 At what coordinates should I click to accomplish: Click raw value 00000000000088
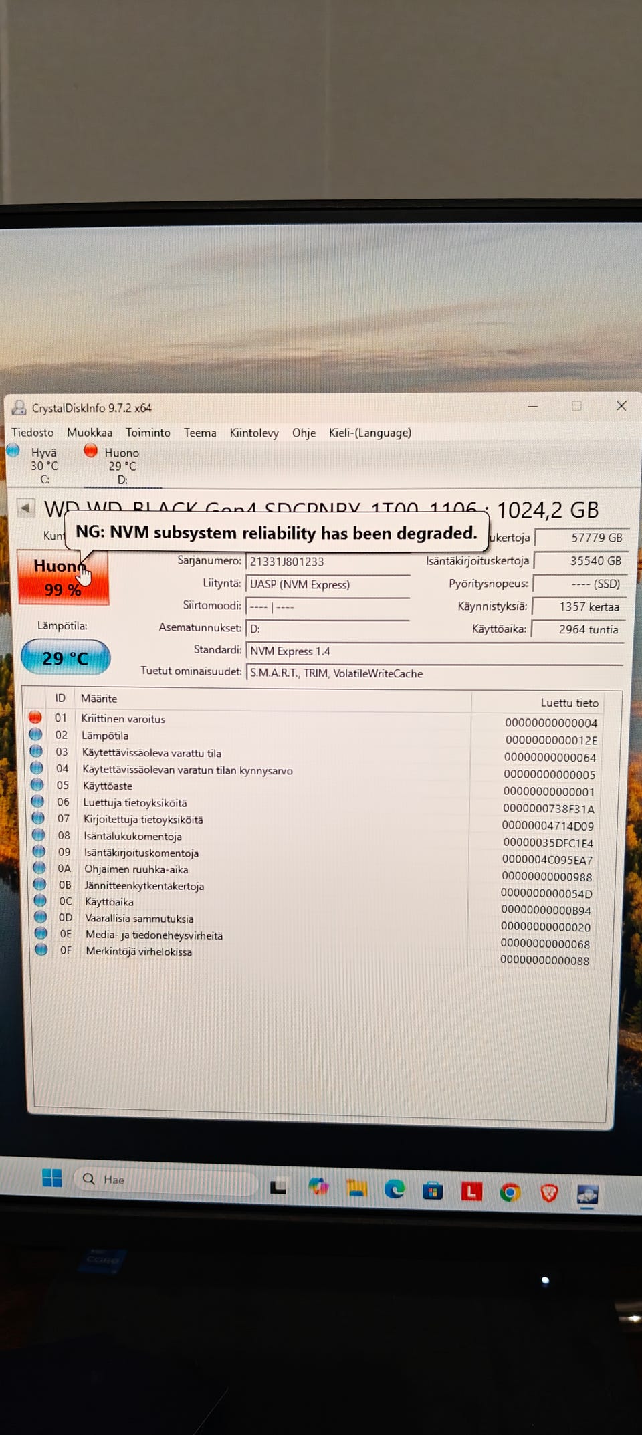pos(545,960)
